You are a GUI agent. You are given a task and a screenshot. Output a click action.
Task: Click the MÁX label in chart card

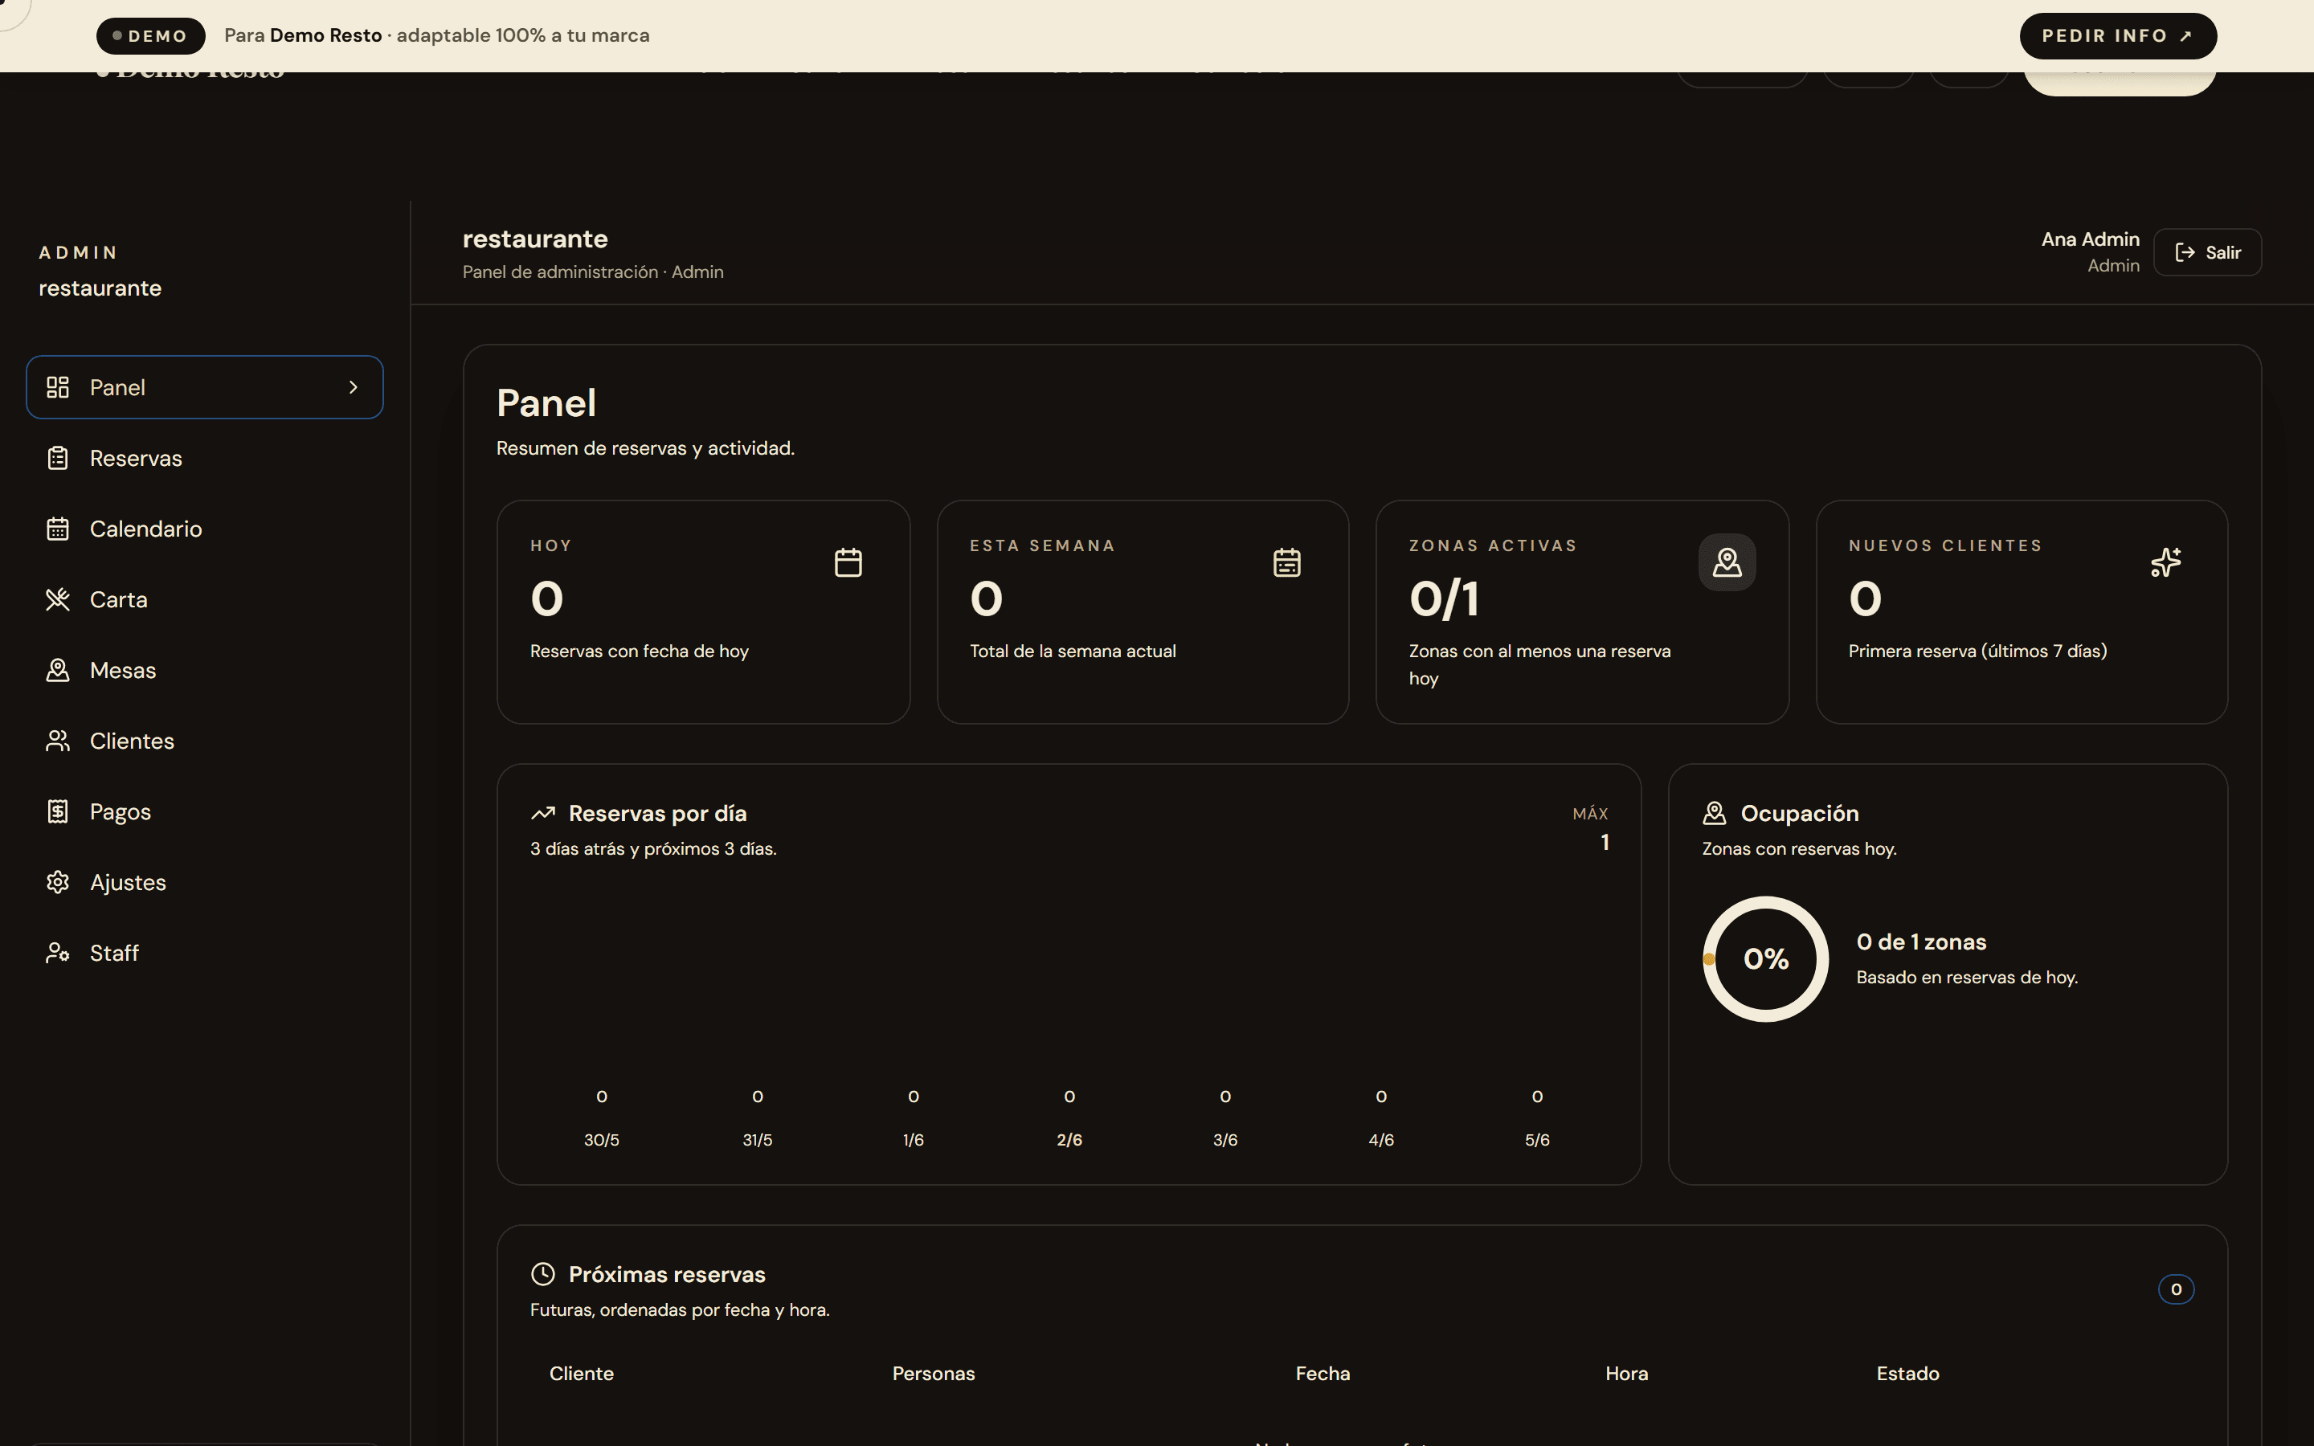pyautogui.click(x=1590, y=814)
